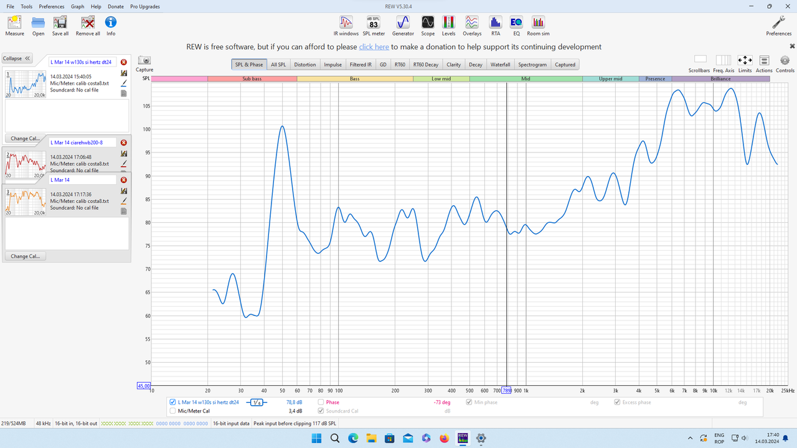Open File Explorer from taskbar

tap(371, 438)
